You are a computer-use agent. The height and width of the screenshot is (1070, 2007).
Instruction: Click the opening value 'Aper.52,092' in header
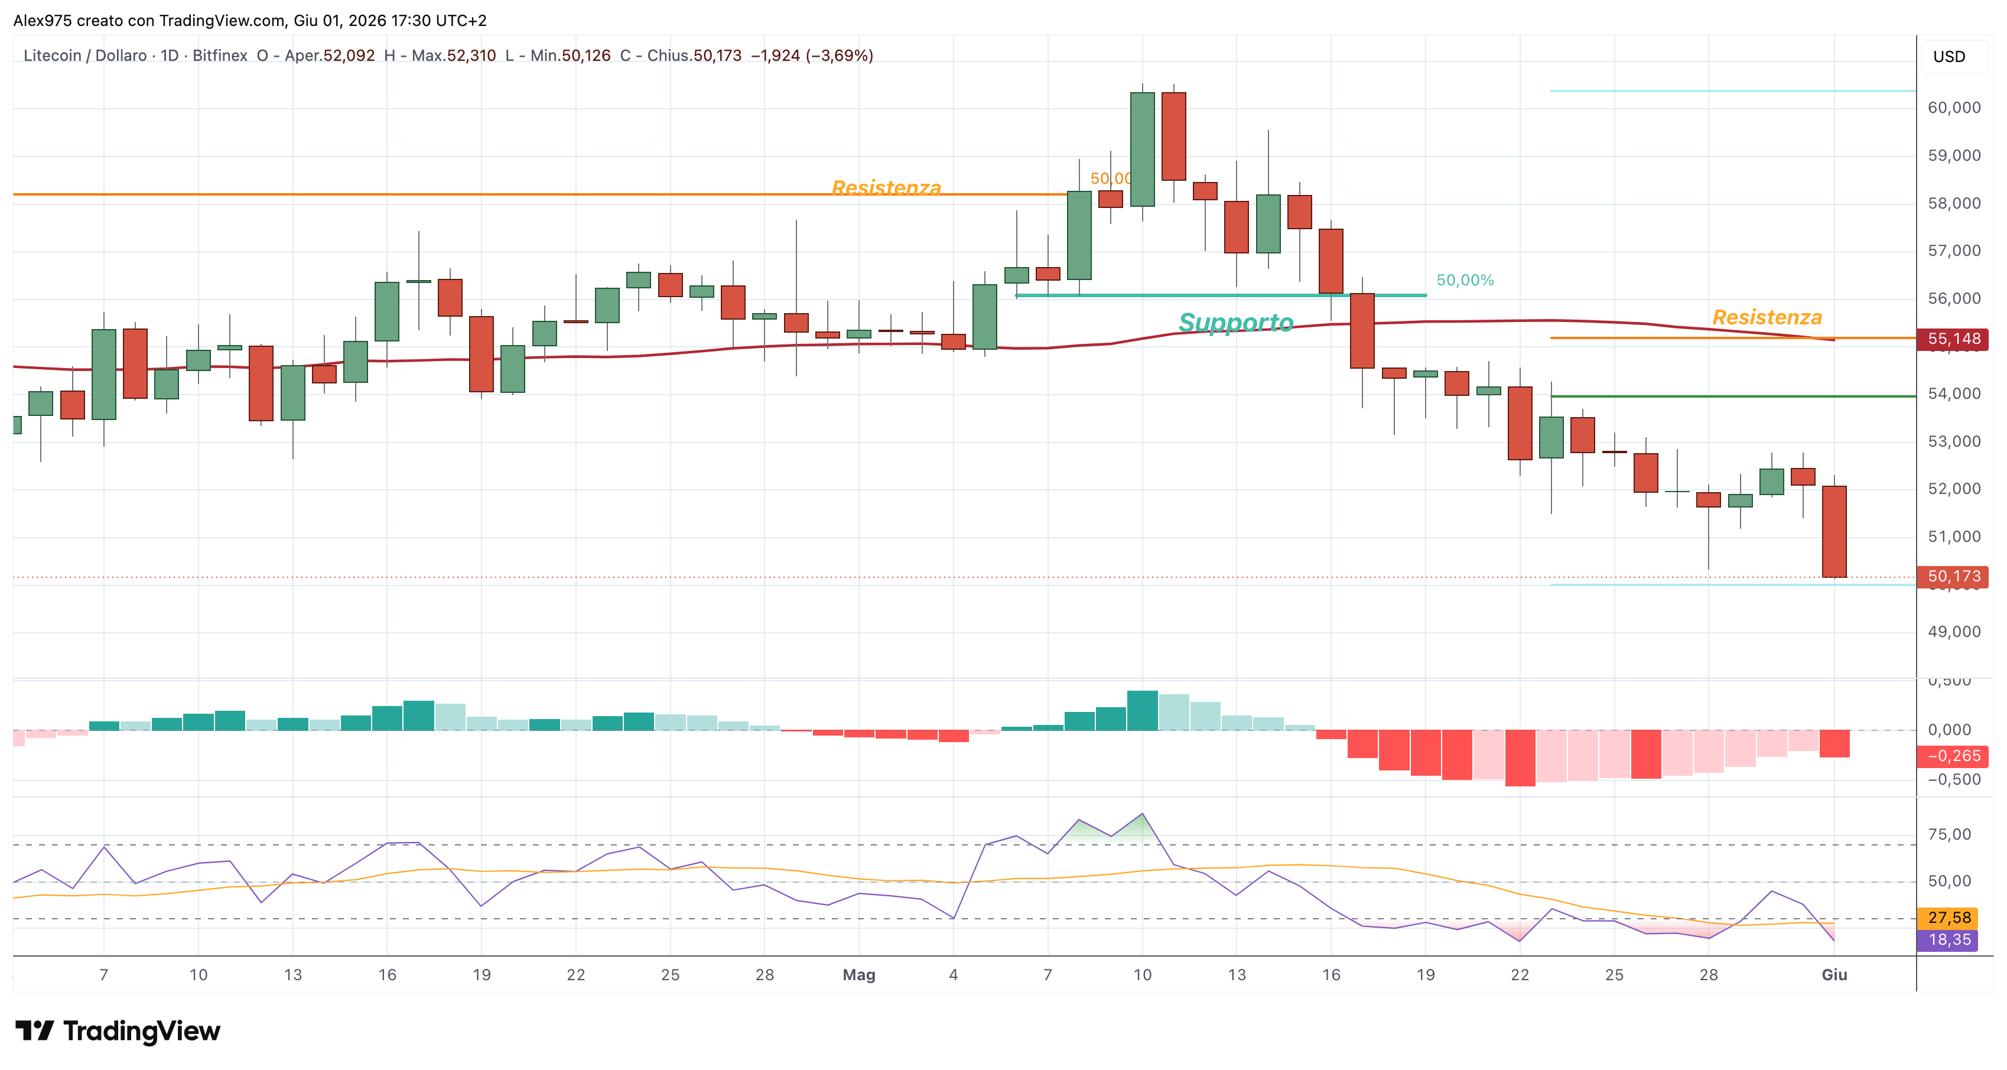pos(330,56)
